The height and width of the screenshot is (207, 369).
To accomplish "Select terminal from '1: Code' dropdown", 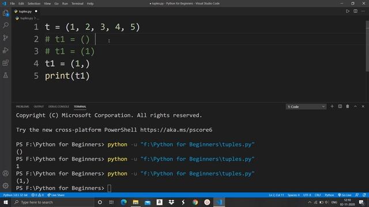I will (x=306, y=107).
